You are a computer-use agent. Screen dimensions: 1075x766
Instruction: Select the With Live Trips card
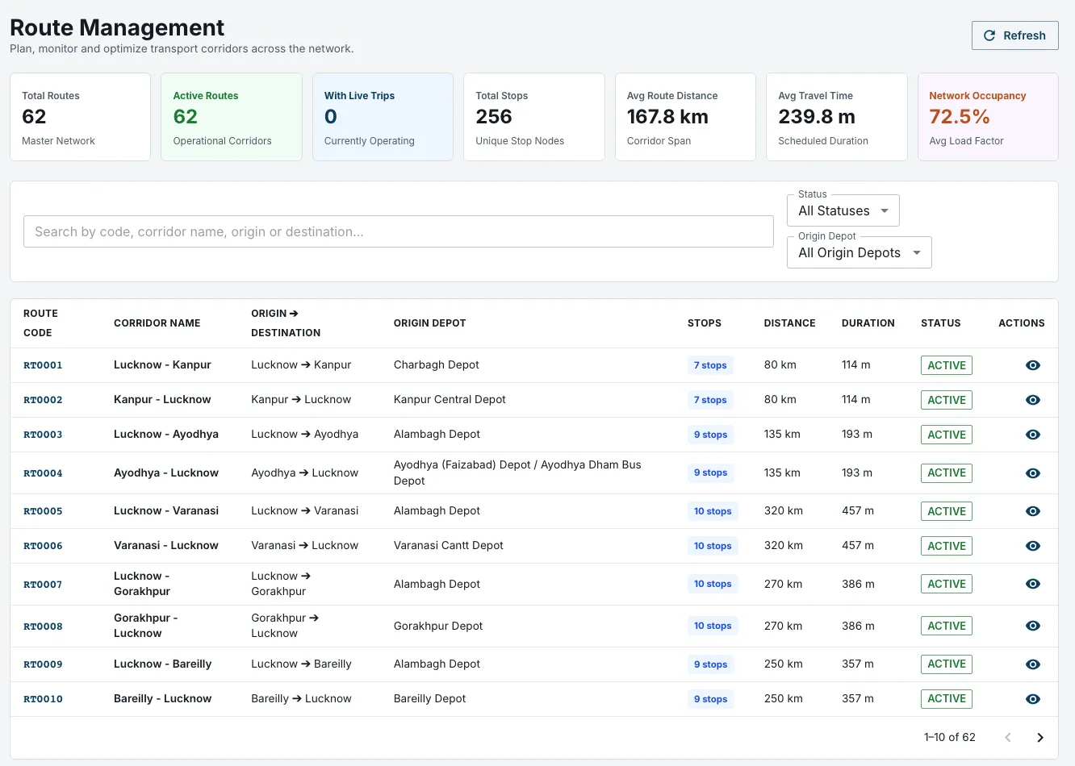(383, 117)
